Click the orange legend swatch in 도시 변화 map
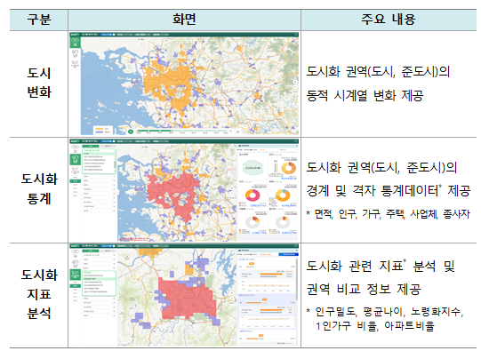Image resolution: width=481 pixels, height=351 pixels. 100,129
